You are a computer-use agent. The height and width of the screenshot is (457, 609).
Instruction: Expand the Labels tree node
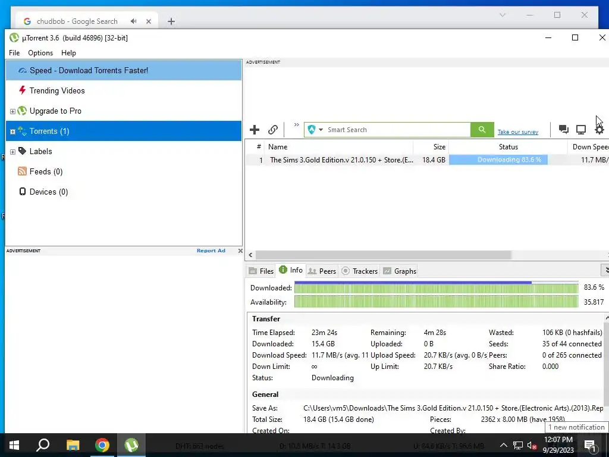pyautogui.click(x=12, y=152)
